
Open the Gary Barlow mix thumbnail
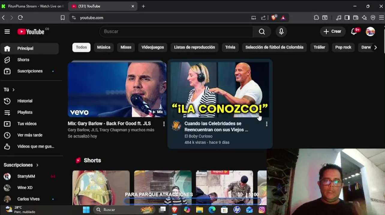point(117,89)
